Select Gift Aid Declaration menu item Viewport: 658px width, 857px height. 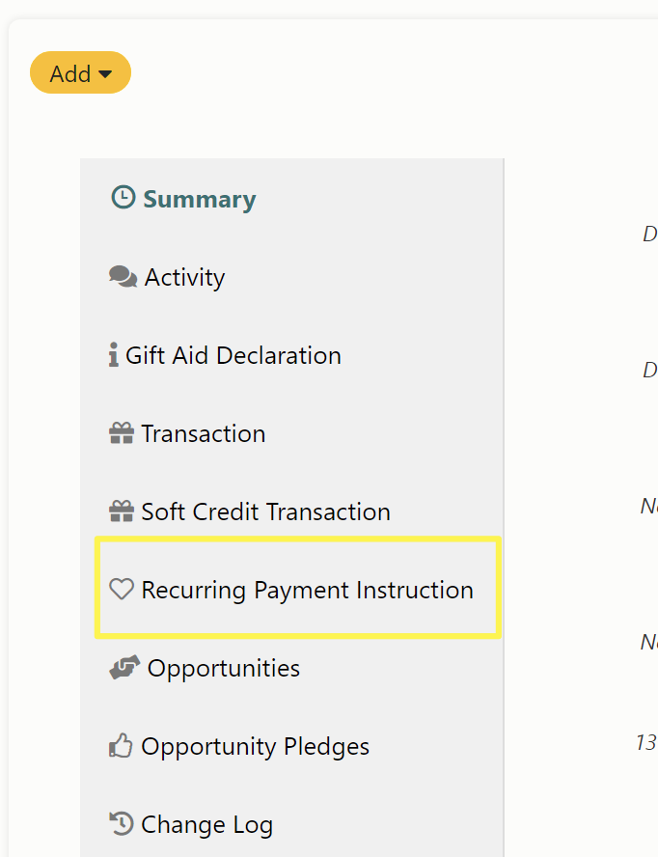[233, 356]
